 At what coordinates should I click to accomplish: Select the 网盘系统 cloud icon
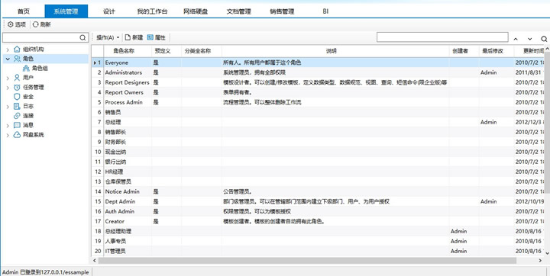click(x=17, y=135)
